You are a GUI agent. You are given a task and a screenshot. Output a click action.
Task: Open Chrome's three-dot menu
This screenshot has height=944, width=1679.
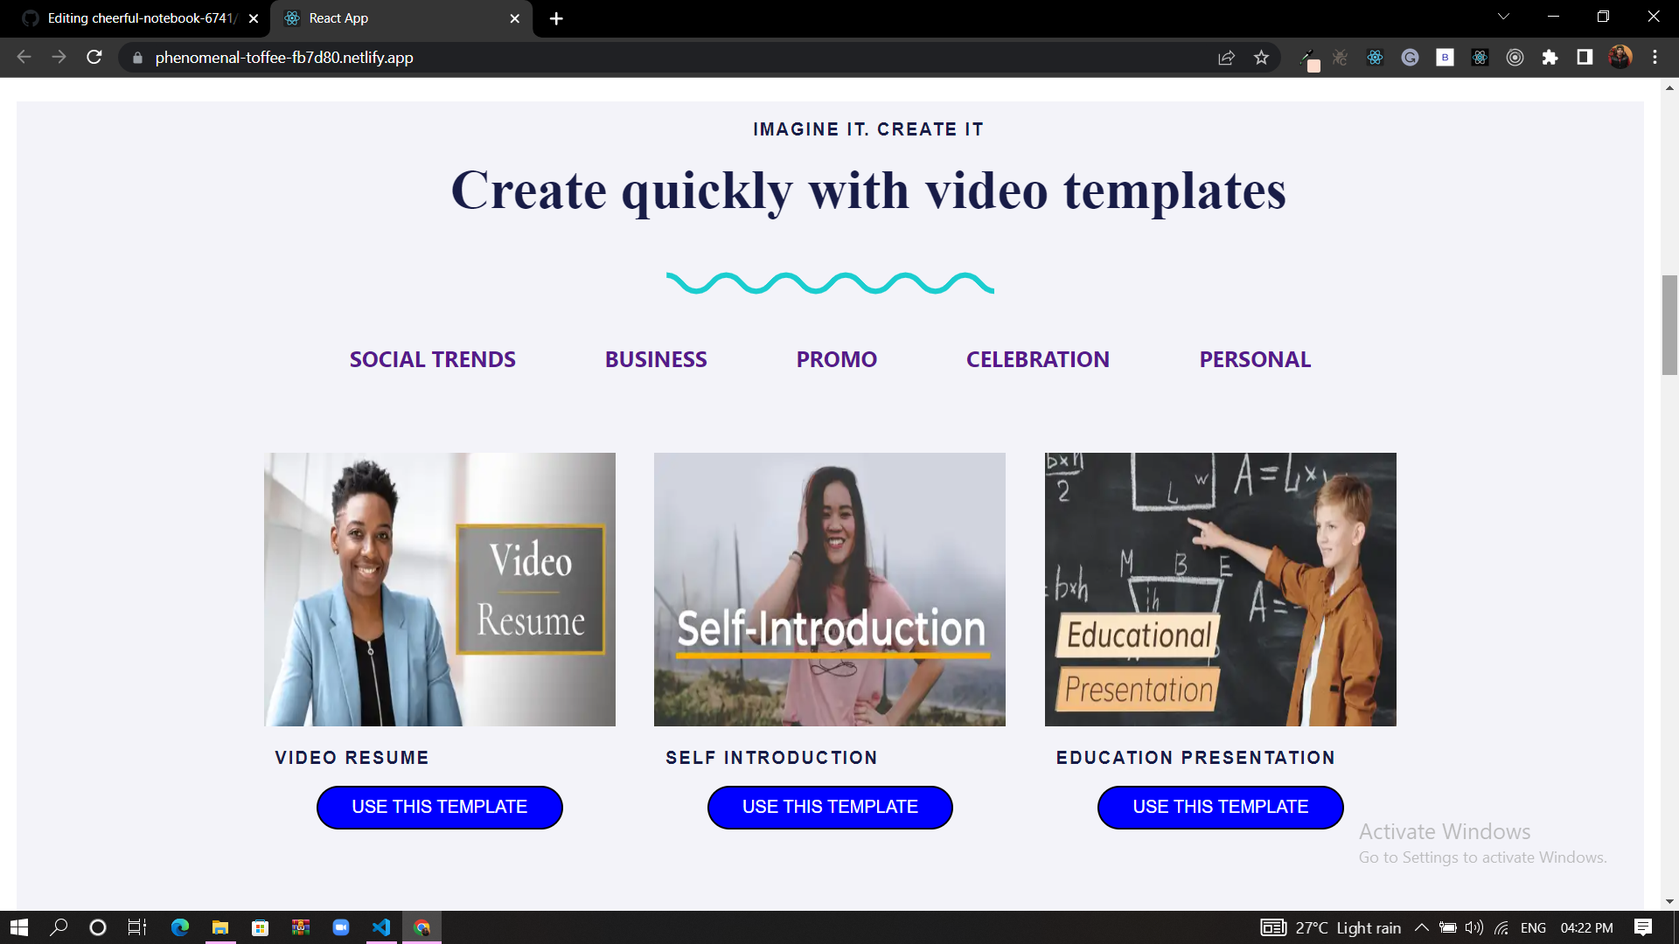(1655, 58)
